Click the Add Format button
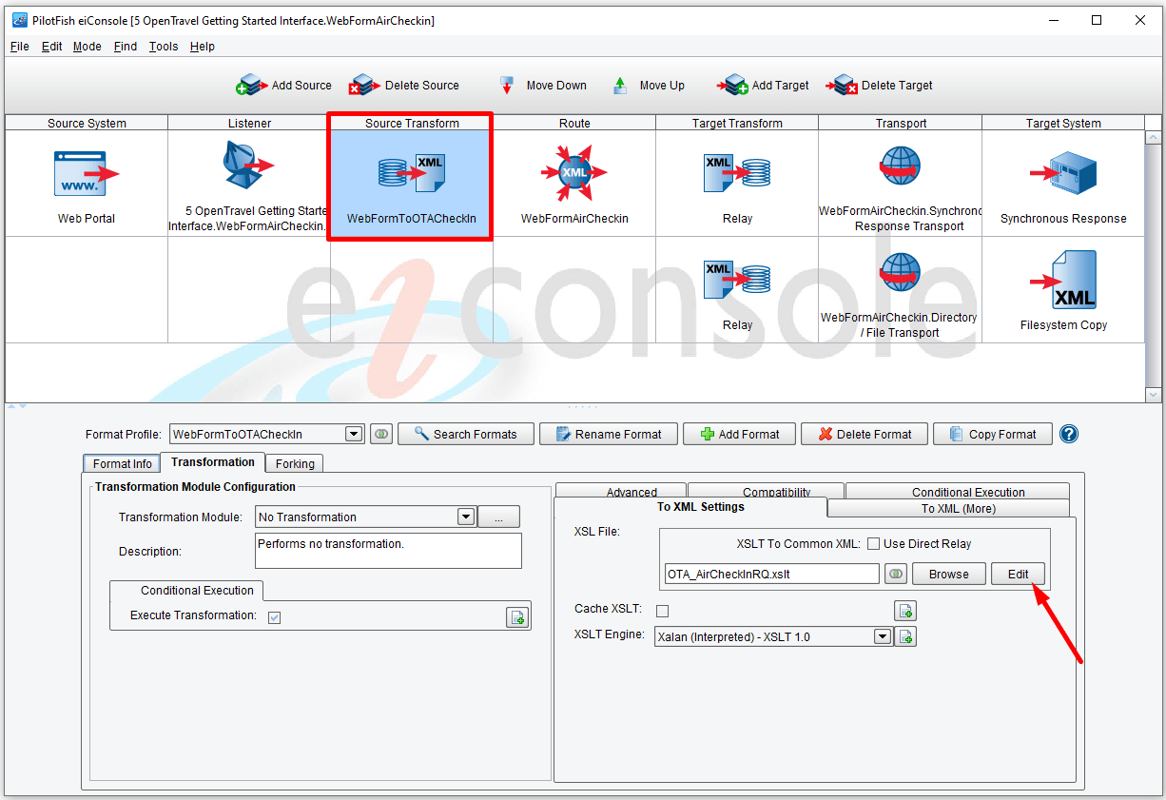This screenshot has height=800, width=1166. click(x=739, y=434)
